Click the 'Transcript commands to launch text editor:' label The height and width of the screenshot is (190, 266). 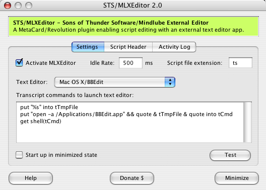pyautogui.click(x=75, y=95)
